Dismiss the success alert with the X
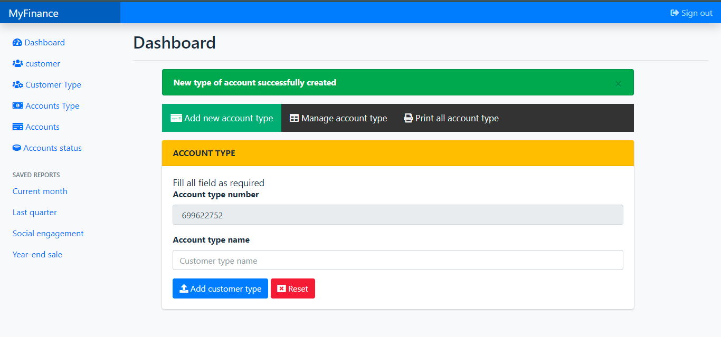This screenshot has width=721, height=337. 618,83
